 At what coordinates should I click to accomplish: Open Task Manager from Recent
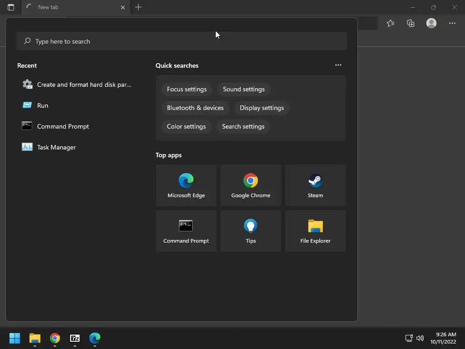click(x=77, y=147)
